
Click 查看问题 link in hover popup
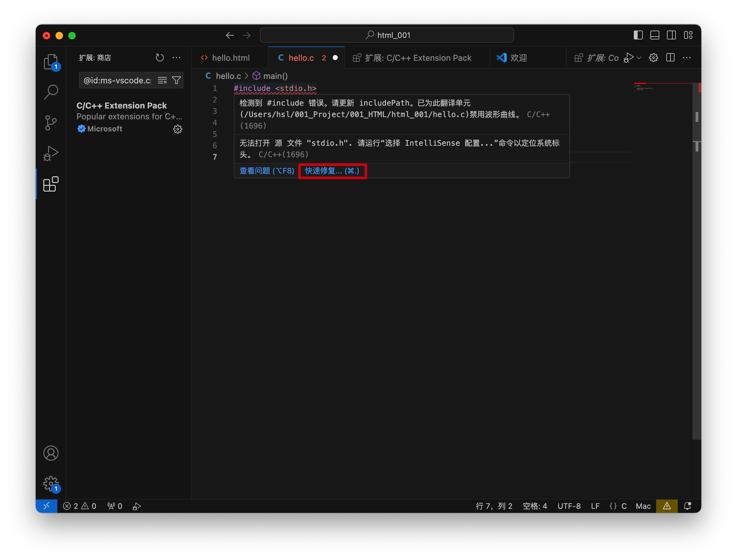pyautogui.click(x=267, y=171)
